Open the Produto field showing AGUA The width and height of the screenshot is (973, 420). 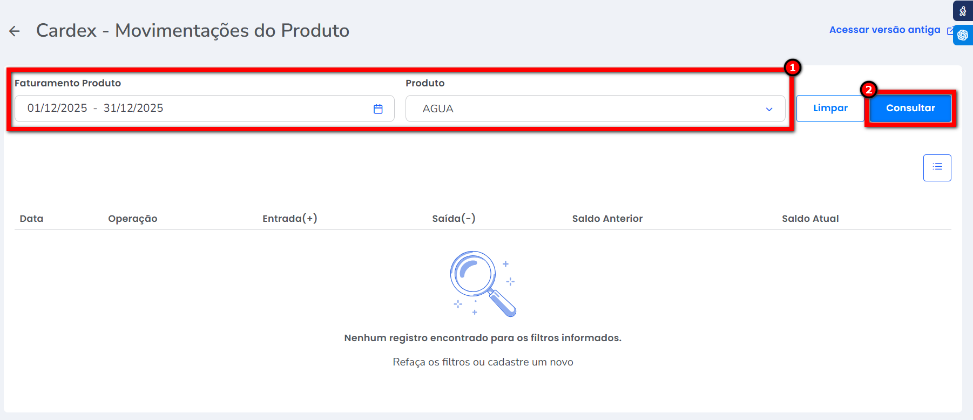(x=583, y=109)
